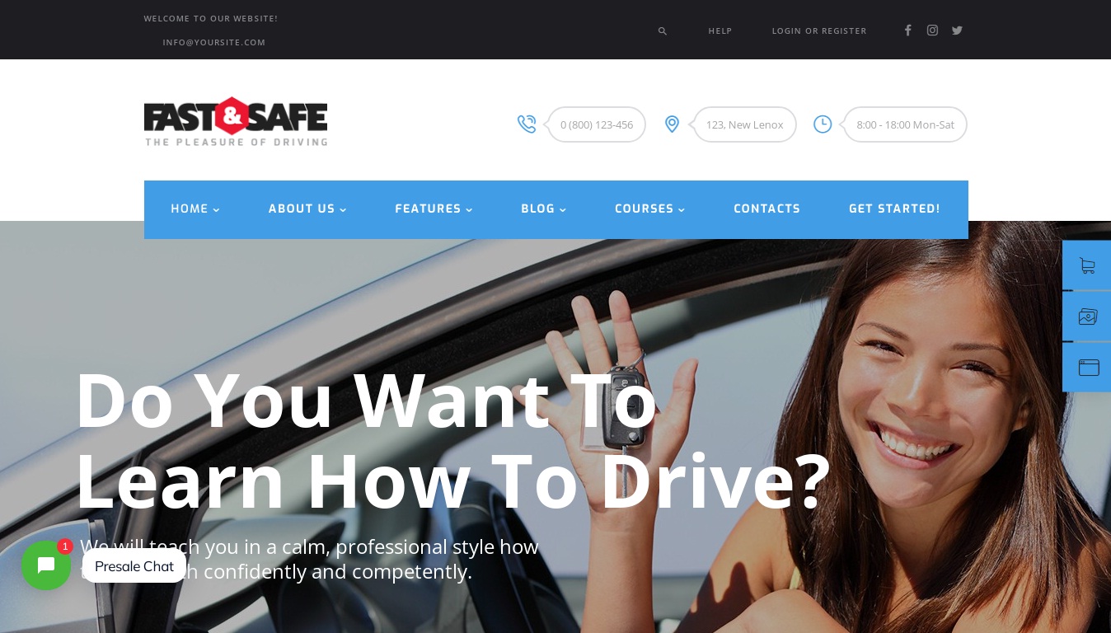Click the location pin icon
The width and height of the screenshot is (1111, 633).
(672, 124)
